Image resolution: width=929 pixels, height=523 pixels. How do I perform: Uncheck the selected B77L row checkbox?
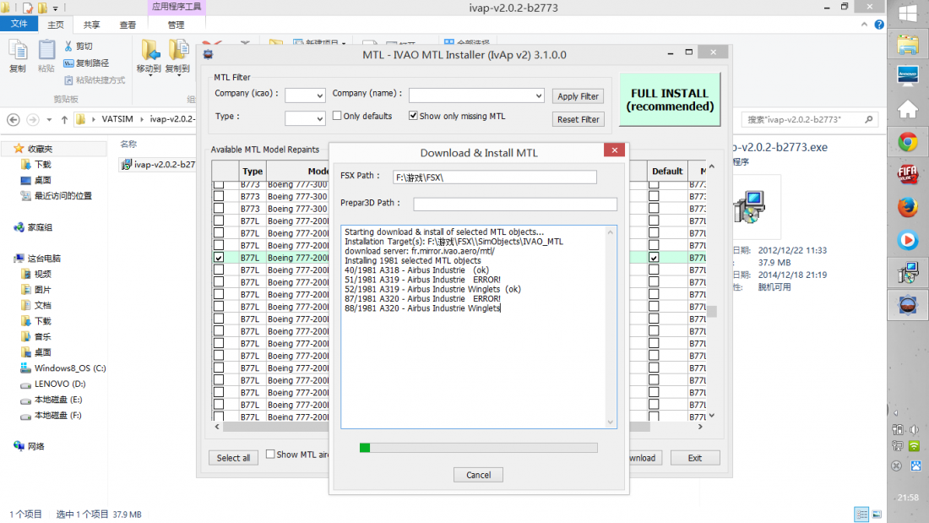(219, 258)
